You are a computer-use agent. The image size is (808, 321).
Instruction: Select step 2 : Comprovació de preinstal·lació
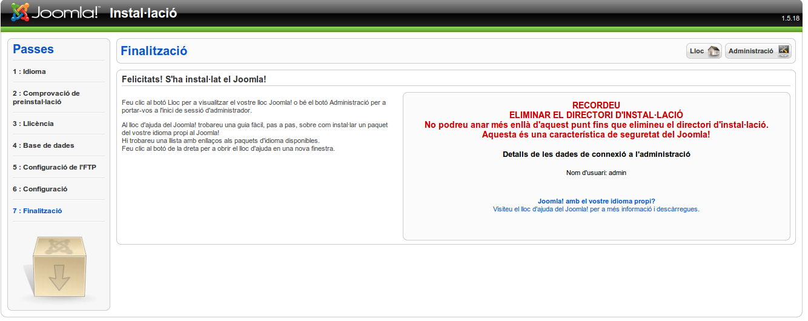(x=46, y=98)
